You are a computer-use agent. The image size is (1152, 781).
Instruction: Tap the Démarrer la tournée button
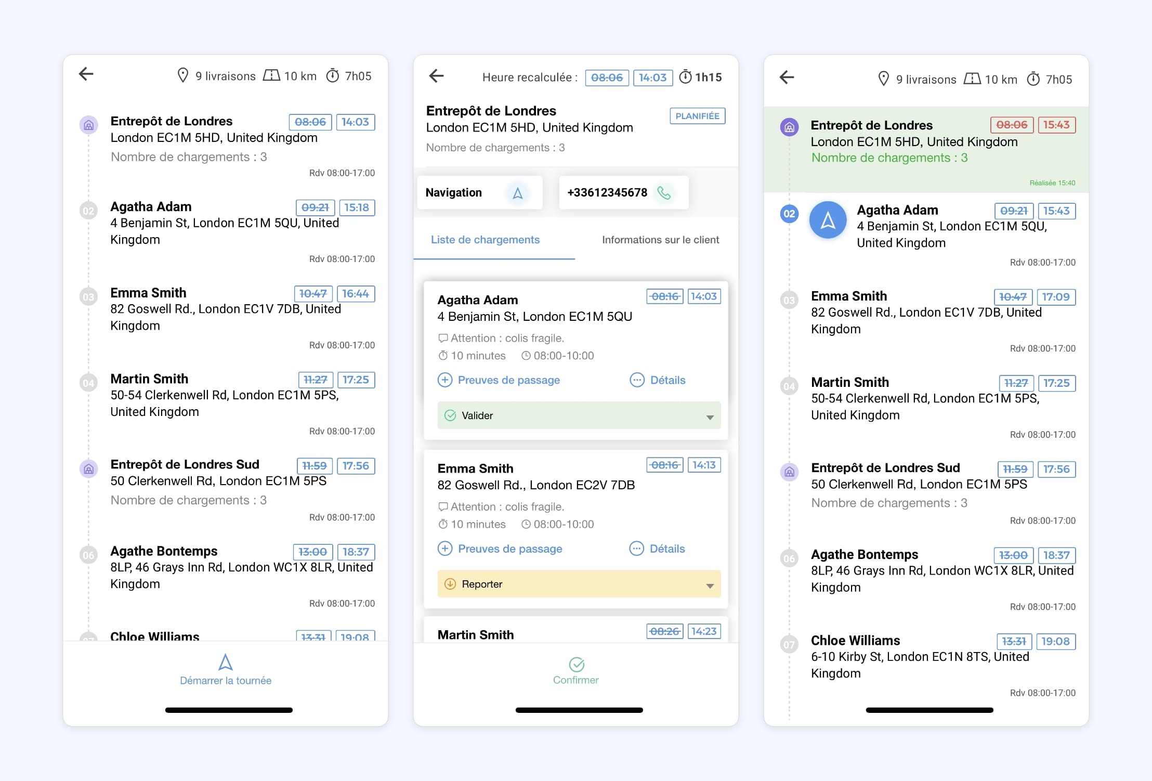225,670
